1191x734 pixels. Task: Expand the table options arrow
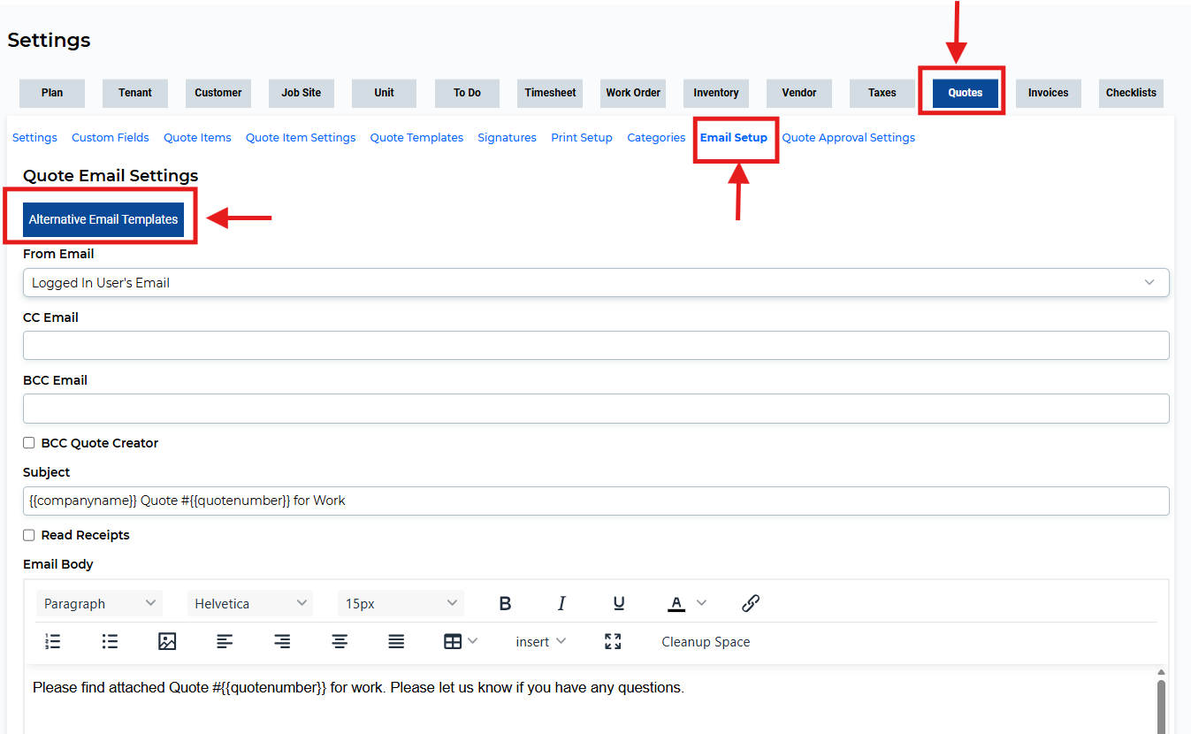click(473, 641)
